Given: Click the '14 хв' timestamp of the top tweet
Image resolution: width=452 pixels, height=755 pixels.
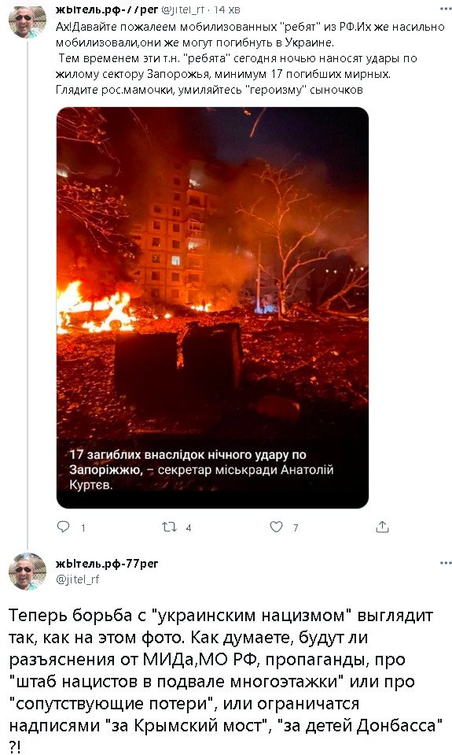Looking at the screenshot, I should pos(227,9).
